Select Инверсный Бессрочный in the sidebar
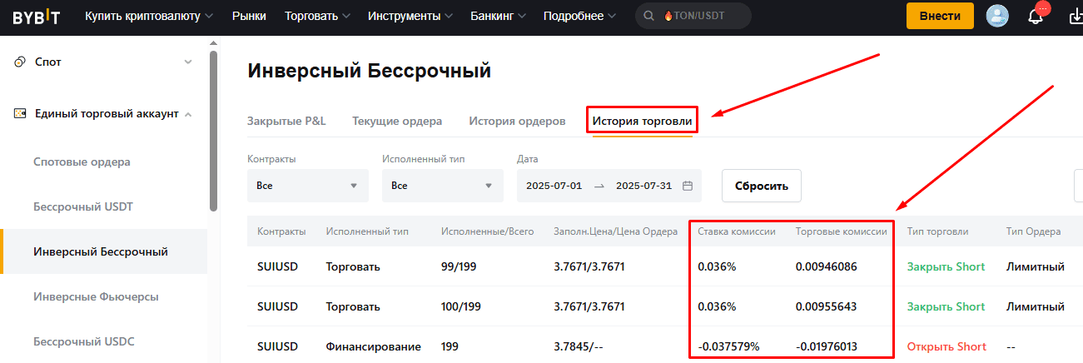Image resolution: width=1083 pixels, height=363 pixels. [x=101, y=251]
